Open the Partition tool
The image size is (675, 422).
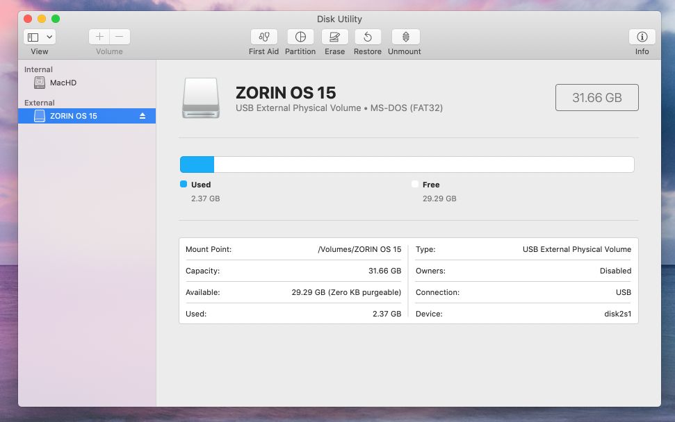pos(300,37)
